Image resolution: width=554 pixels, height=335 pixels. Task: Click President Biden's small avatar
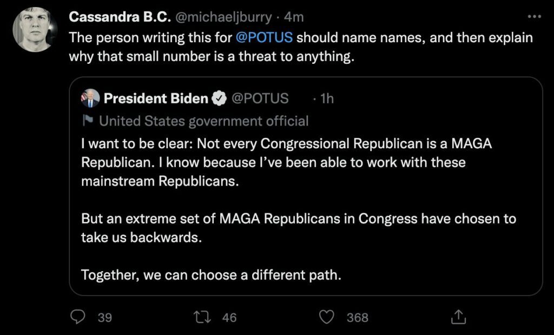(90, 98)
